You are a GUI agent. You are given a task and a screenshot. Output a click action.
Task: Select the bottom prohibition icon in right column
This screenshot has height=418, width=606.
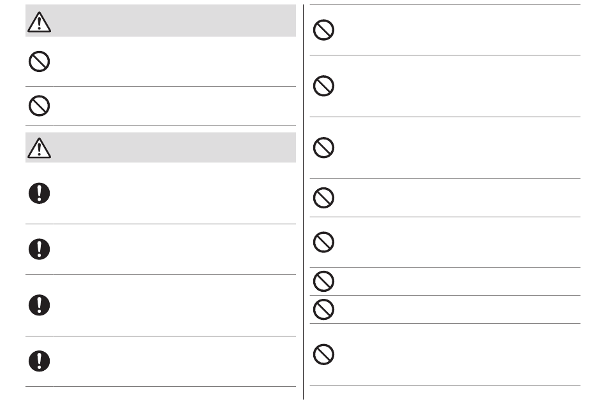coord(324,354)
